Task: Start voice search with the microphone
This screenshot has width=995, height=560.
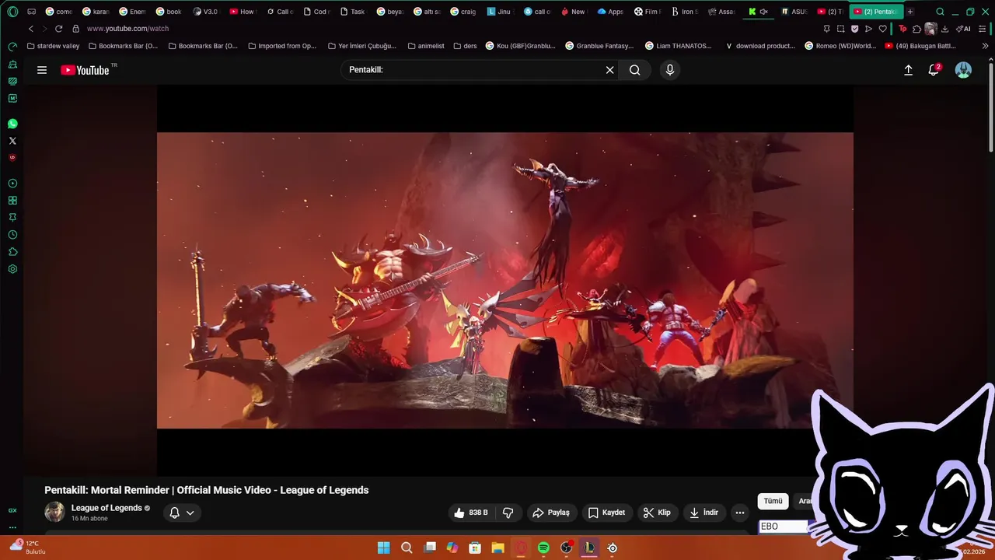Action: (x=670, y=70)
